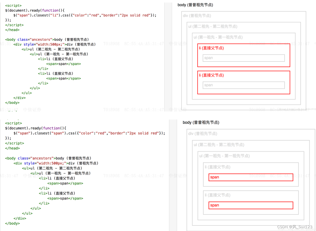Click "ul (第一祖先 - 第一祖先节点)" in lower preview

pos(225,156)
